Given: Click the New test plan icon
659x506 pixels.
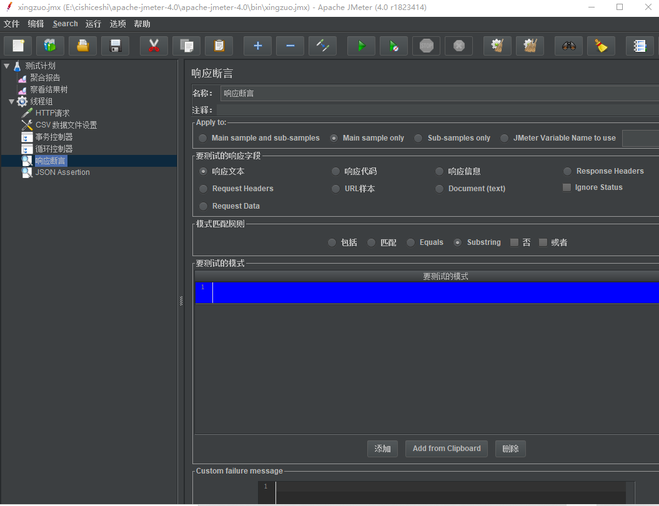Looking at the screenshot, I should tap(18, 46).
